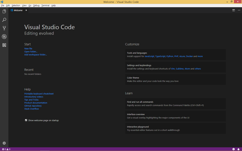
Task: Open the Edit menu
Action: [8, 5]
